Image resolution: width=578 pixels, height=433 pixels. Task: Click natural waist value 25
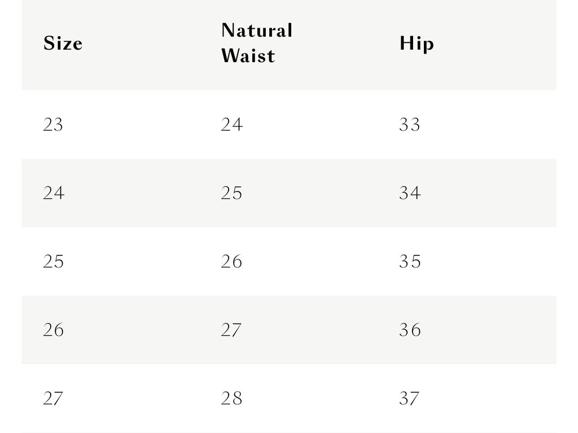(x=231, y=193)
